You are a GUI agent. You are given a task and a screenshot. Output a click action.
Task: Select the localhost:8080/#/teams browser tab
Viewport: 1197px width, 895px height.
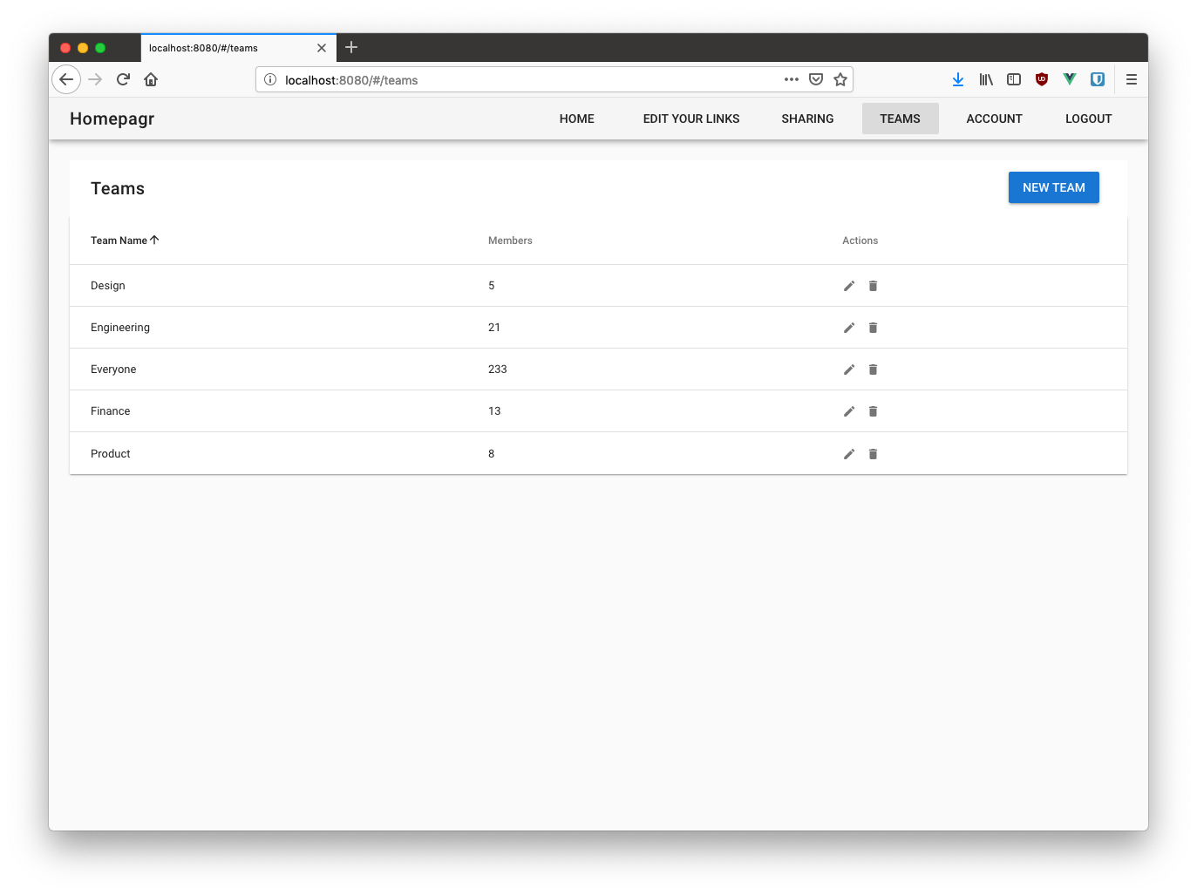click(x=238, y=48)
